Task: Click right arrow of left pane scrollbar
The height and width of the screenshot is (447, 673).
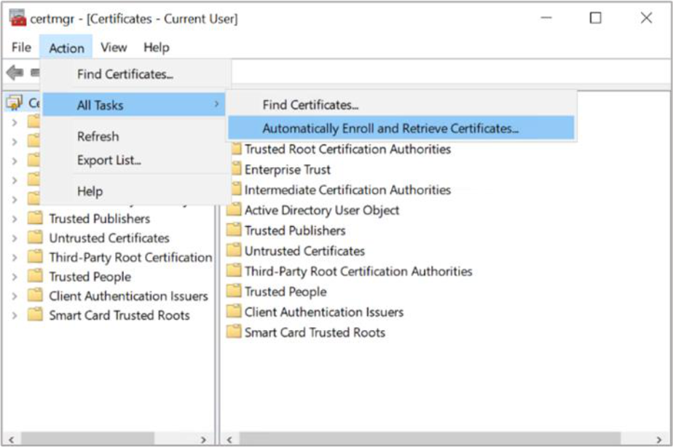Action: tap(203, 440)
